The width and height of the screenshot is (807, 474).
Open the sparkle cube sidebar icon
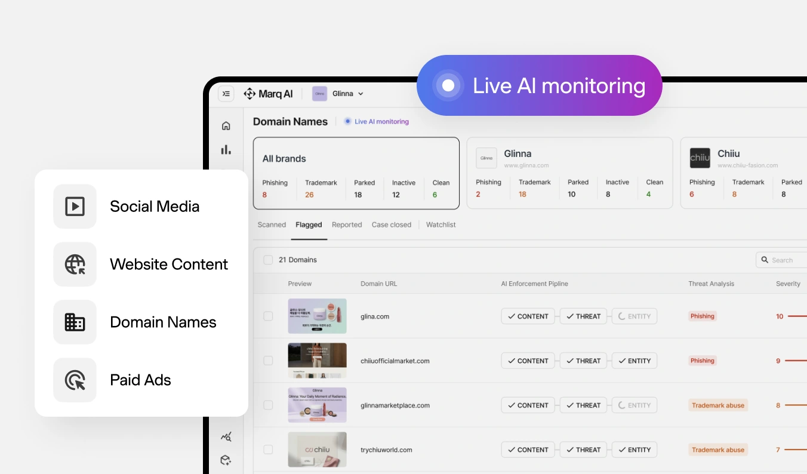click(x=226, y=460)
